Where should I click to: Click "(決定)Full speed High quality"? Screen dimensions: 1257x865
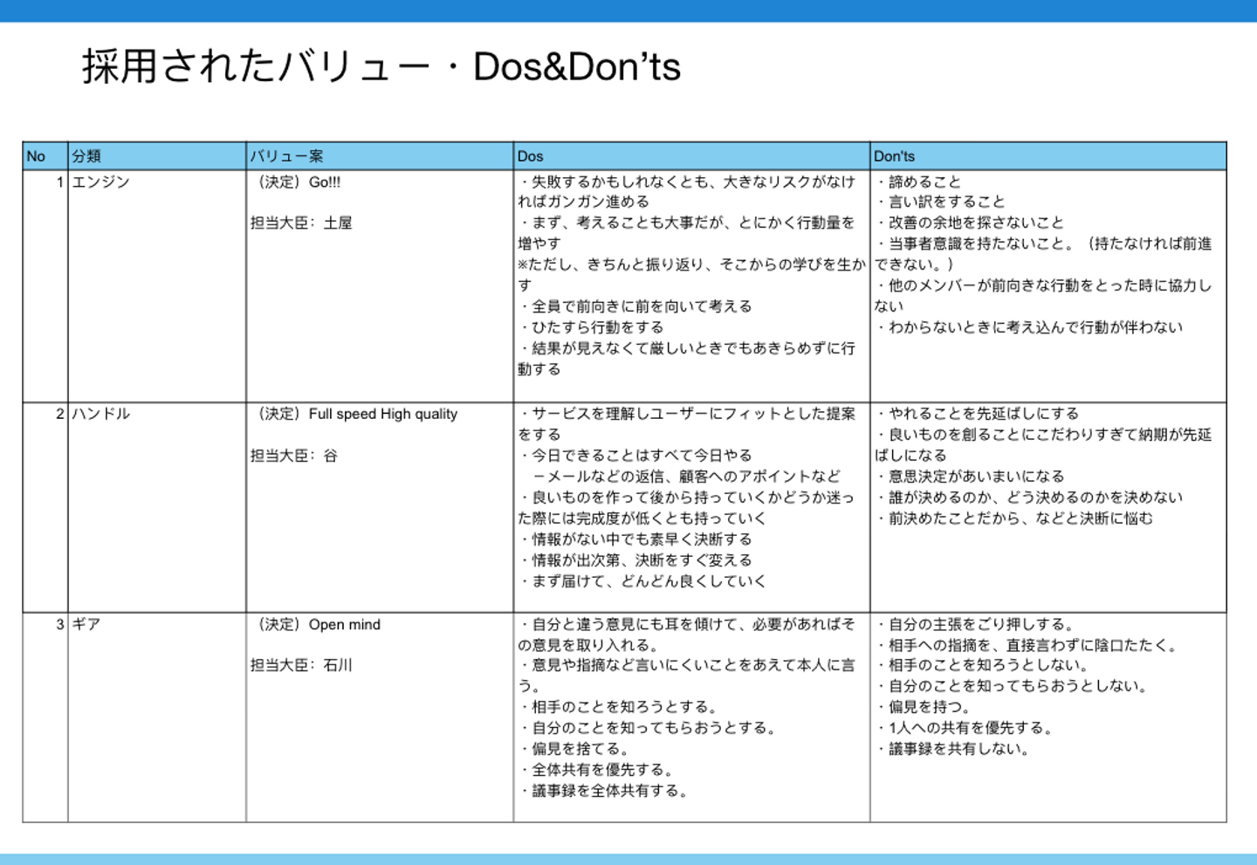pyautogui.click(x=355, y=414)
